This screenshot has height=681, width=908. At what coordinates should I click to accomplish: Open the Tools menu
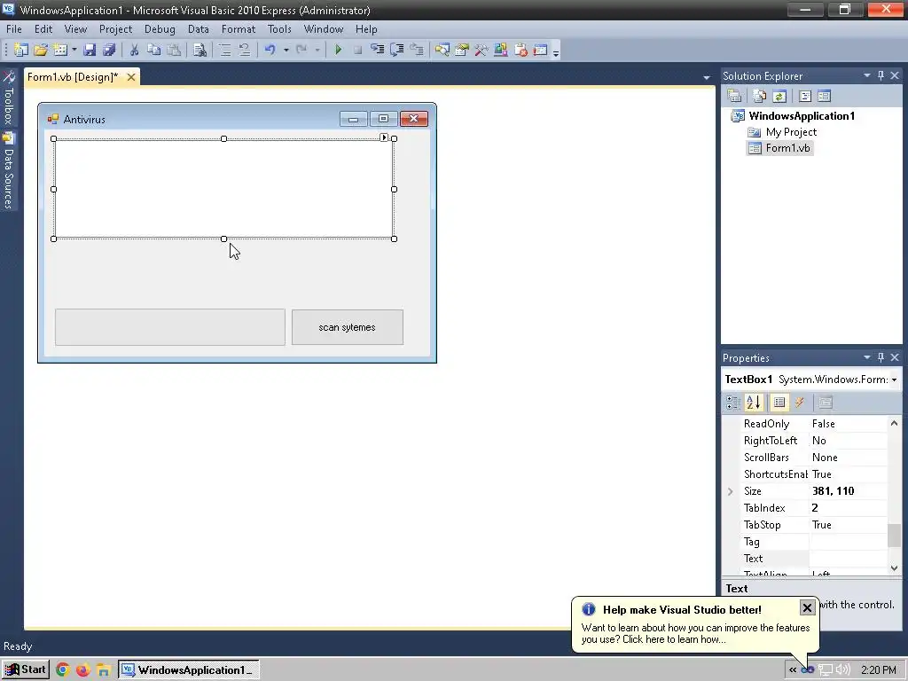coord(279,29)
